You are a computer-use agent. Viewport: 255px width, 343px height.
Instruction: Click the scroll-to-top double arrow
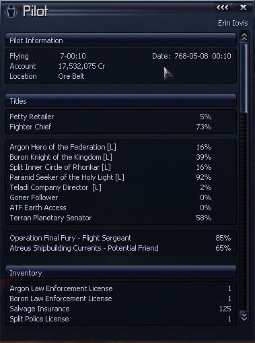pyautogui.click(x=244, y=36)
